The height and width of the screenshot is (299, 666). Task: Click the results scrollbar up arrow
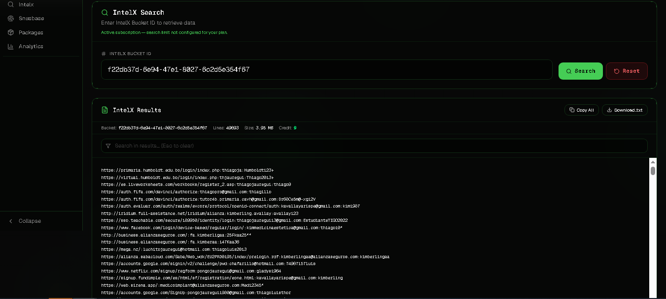[x=653, y=162]
